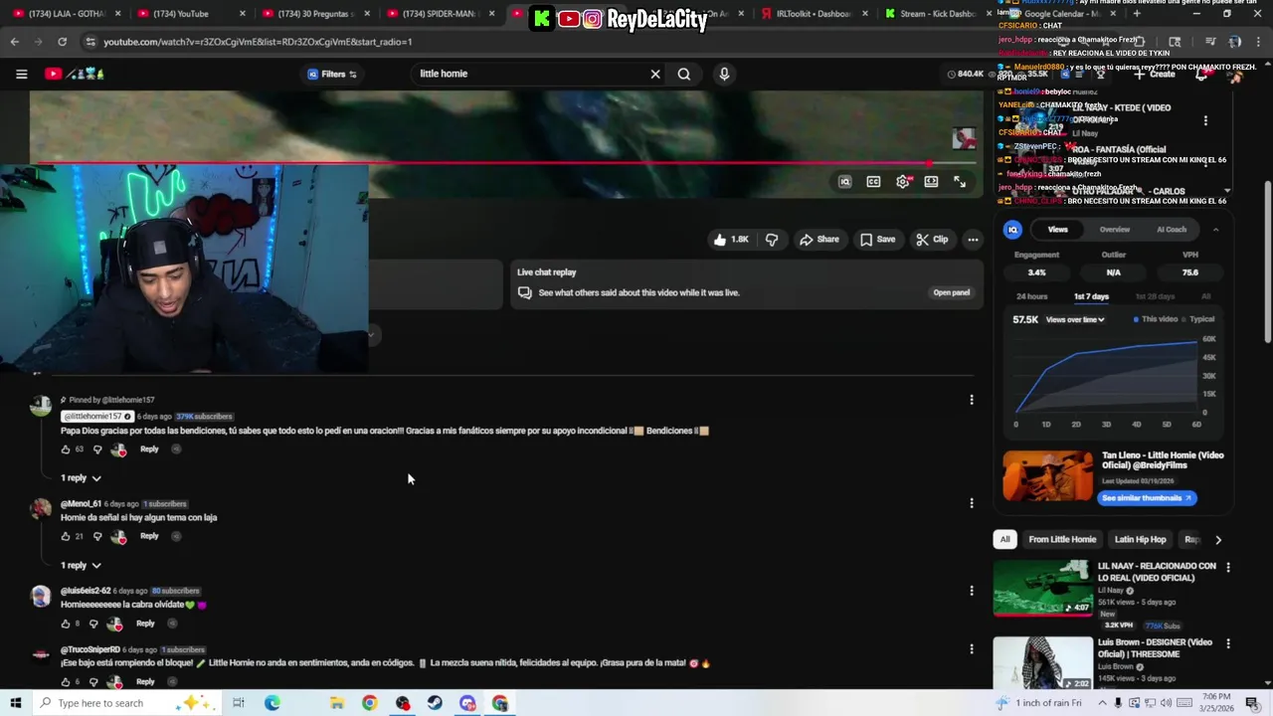Viewport: 1273px width, 716px height.
Task: Create a Clip of the video
Action: point(932,240)
